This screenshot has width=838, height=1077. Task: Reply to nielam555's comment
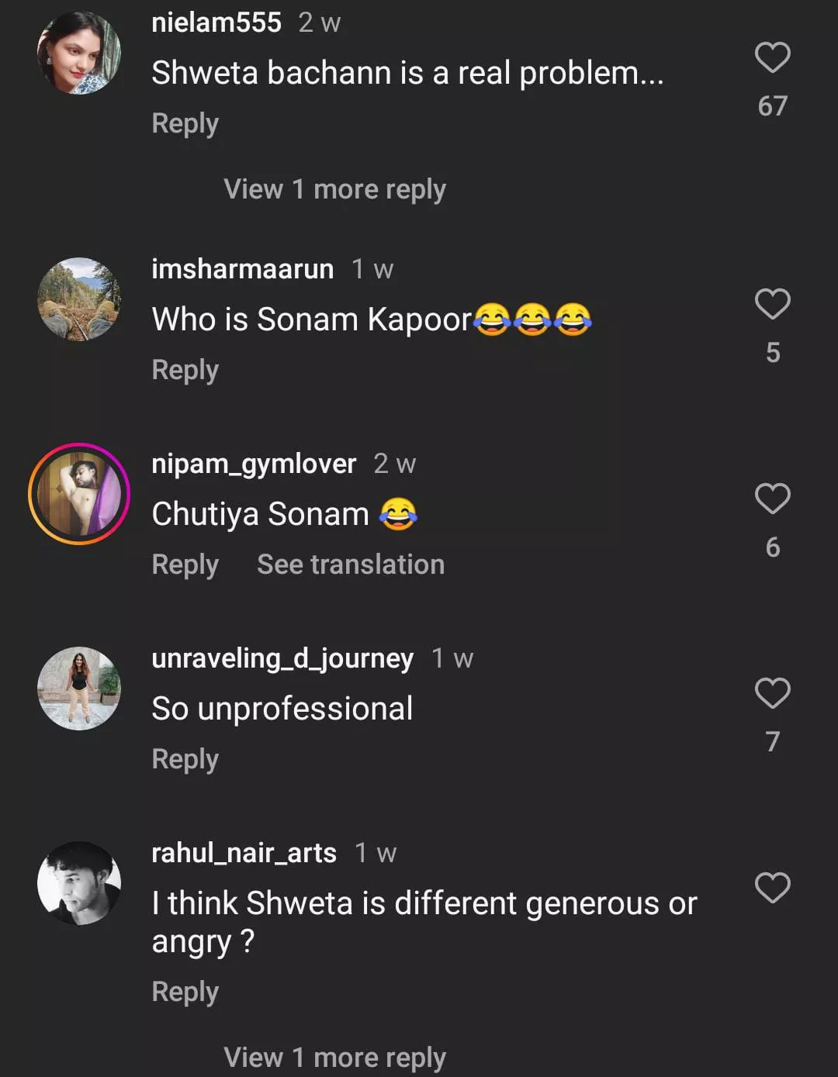pyautogui.click(x=185, y=123)
